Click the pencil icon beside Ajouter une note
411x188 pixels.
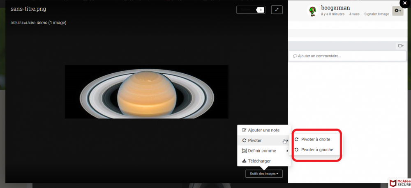tap(244, 130)
